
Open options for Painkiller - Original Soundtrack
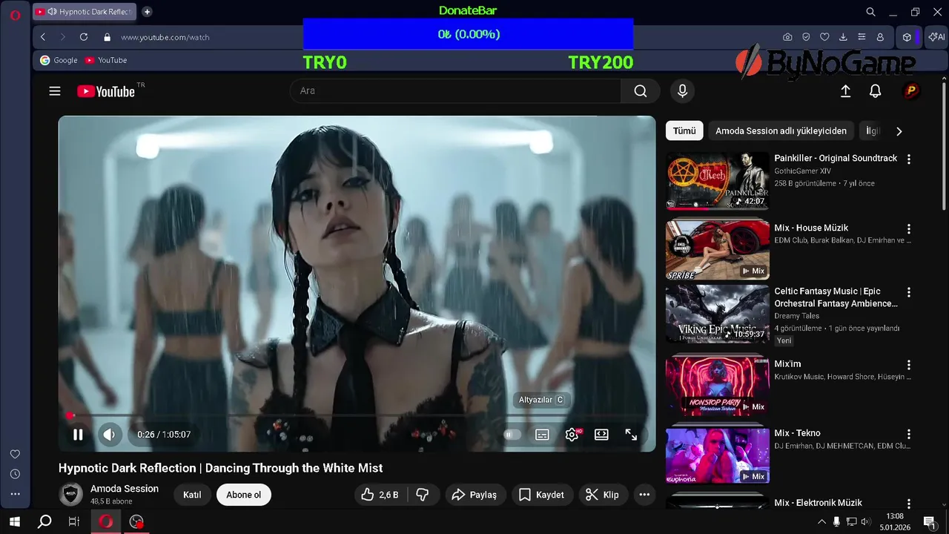tap(909, 159)
